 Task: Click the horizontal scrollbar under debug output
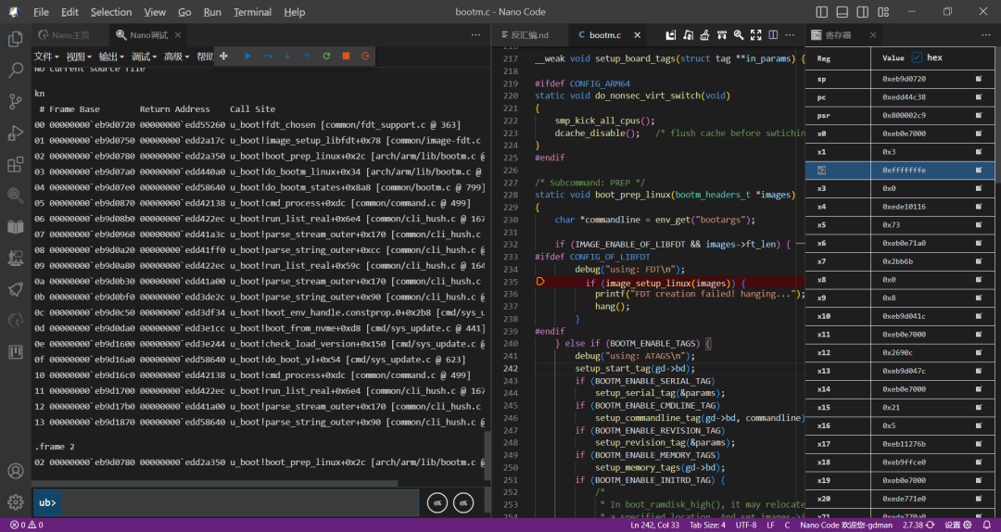click(x=214, y=484)
